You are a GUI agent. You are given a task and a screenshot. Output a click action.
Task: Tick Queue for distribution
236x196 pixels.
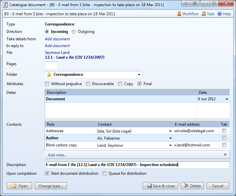105,173
